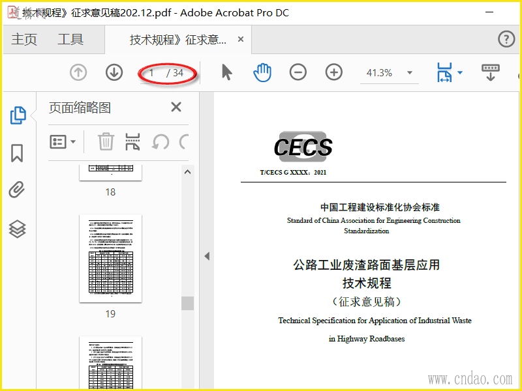
Task: Select page 18 thumbnail
Action: [x=110, y=173]
